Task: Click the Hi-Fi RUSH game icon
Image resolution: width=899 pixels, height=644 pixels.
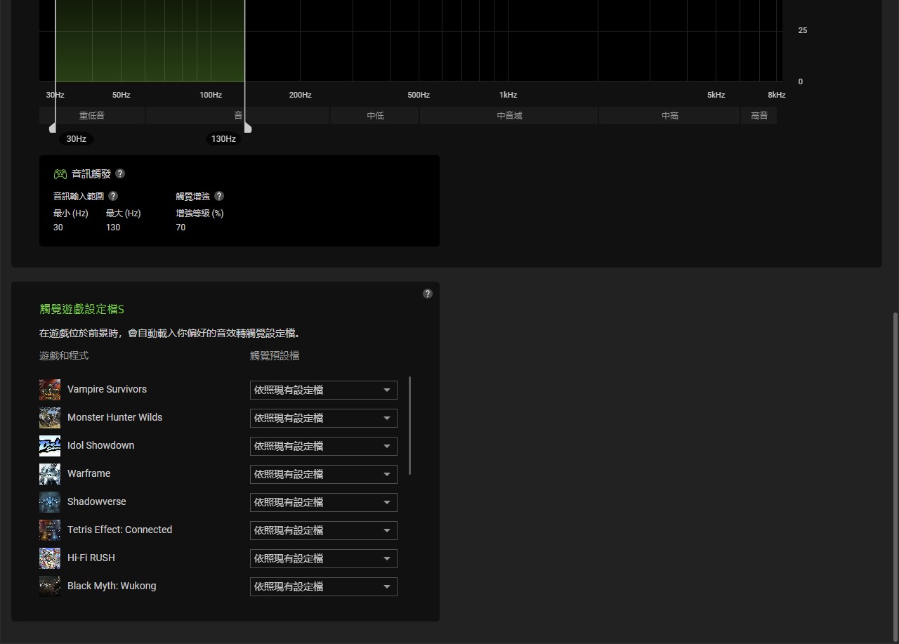Action: [50, 558]
